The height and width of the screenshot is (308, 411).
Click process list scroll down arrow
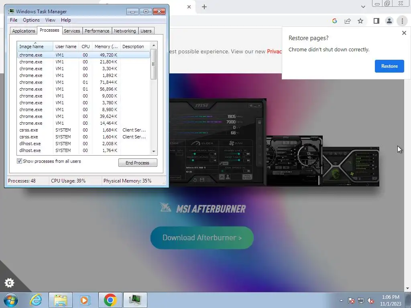point(154,151)
